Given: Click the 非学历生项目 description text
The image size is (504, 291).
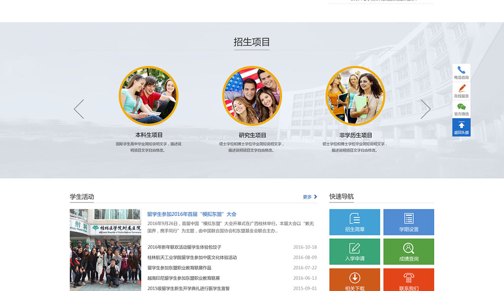Looking at the screenshot, I should pyautogui.click(x=355, y=147).
